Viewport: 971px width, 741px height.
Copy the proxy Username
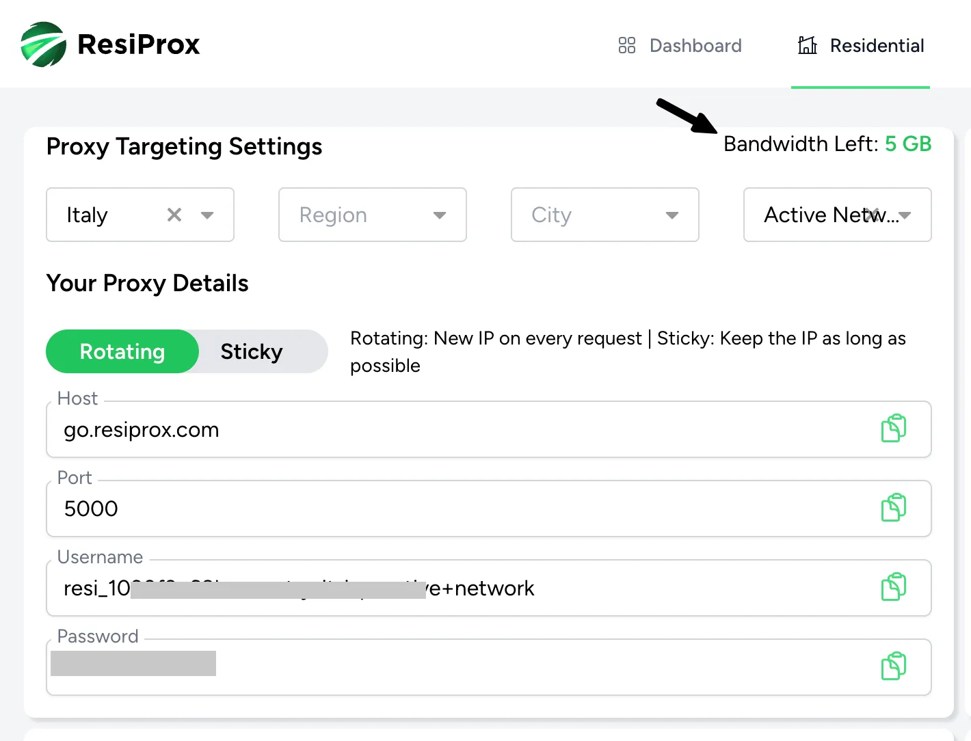point(894,587)
